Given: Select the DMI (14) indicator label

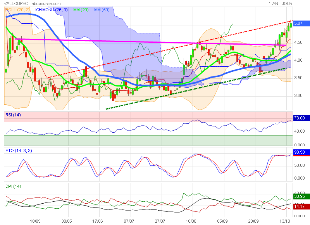Looking at the screenshot, I should (13, 186).
